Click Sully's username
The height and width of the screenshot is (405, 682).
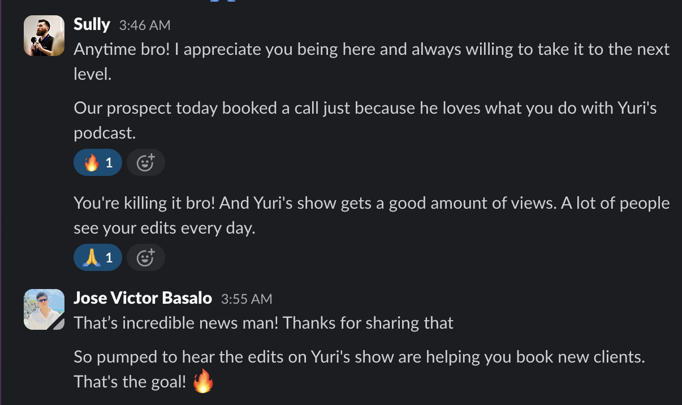(x=92, y=24)
